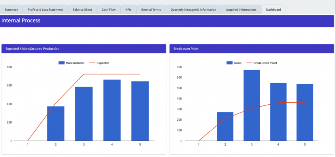Image resolution: width=336 pixels, height=157 pixels.
Task: Click the Internal Process header title
Action: pos(21,20)
